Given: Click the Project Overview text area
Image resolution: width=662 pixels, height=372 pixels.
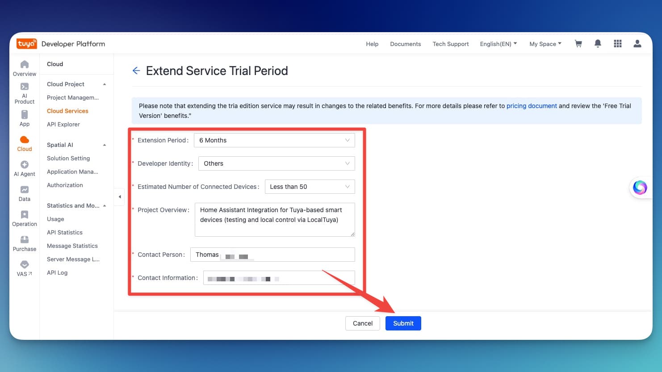Looking at the screenshot, I should coord(274,220).
